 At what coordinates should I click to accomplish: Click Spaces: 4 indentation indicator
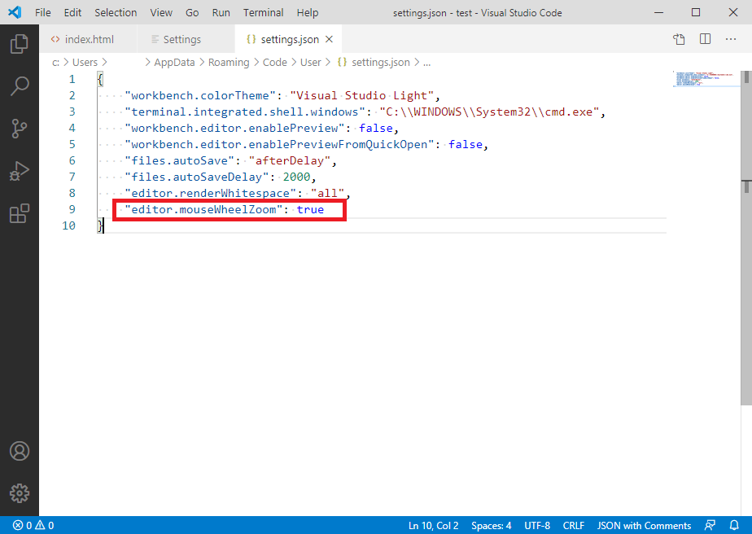pyautogui.click(x=491, y=525)
